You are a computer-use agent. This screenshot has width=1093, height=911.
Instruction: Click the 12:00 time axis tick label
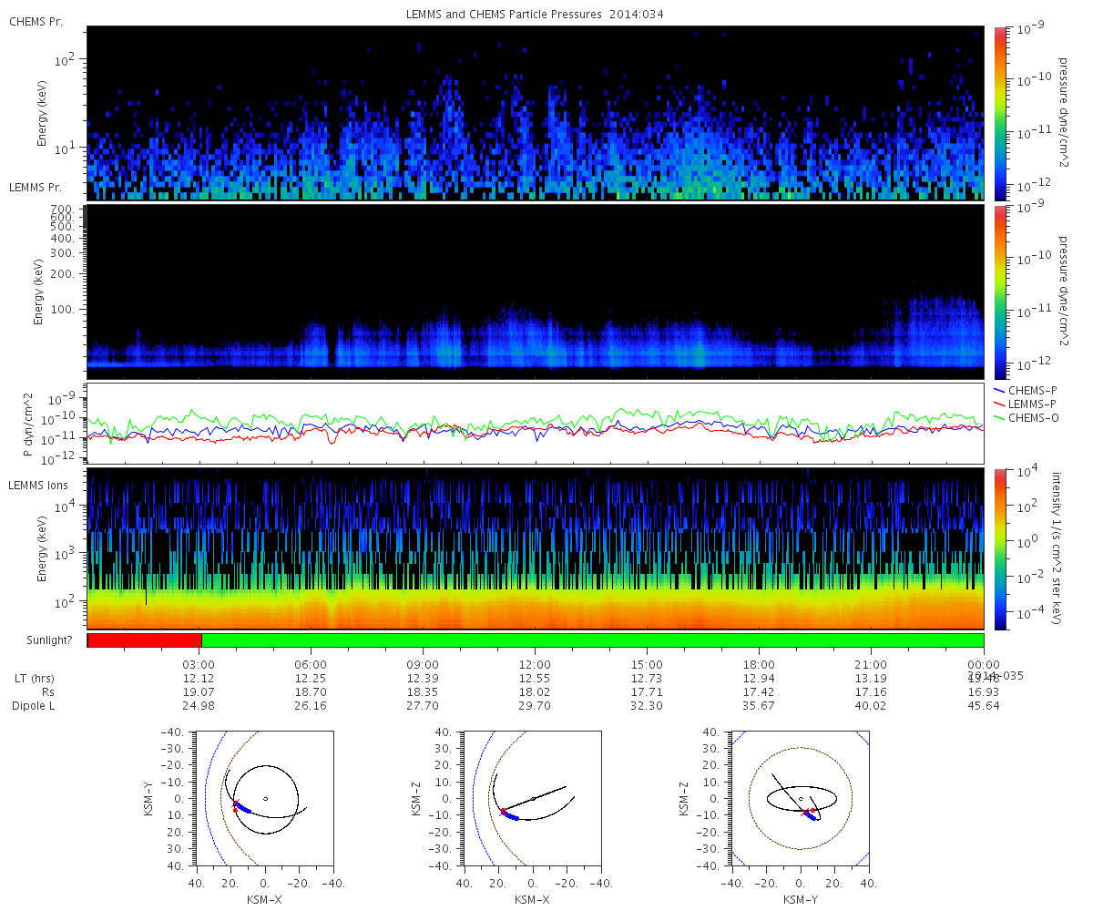click(535, 665)
